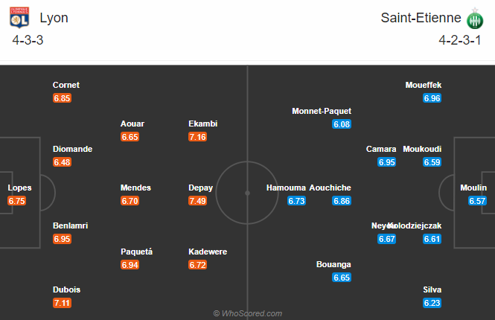
Task: Open the Lyon team name link
Action: (x=54, y=18)
